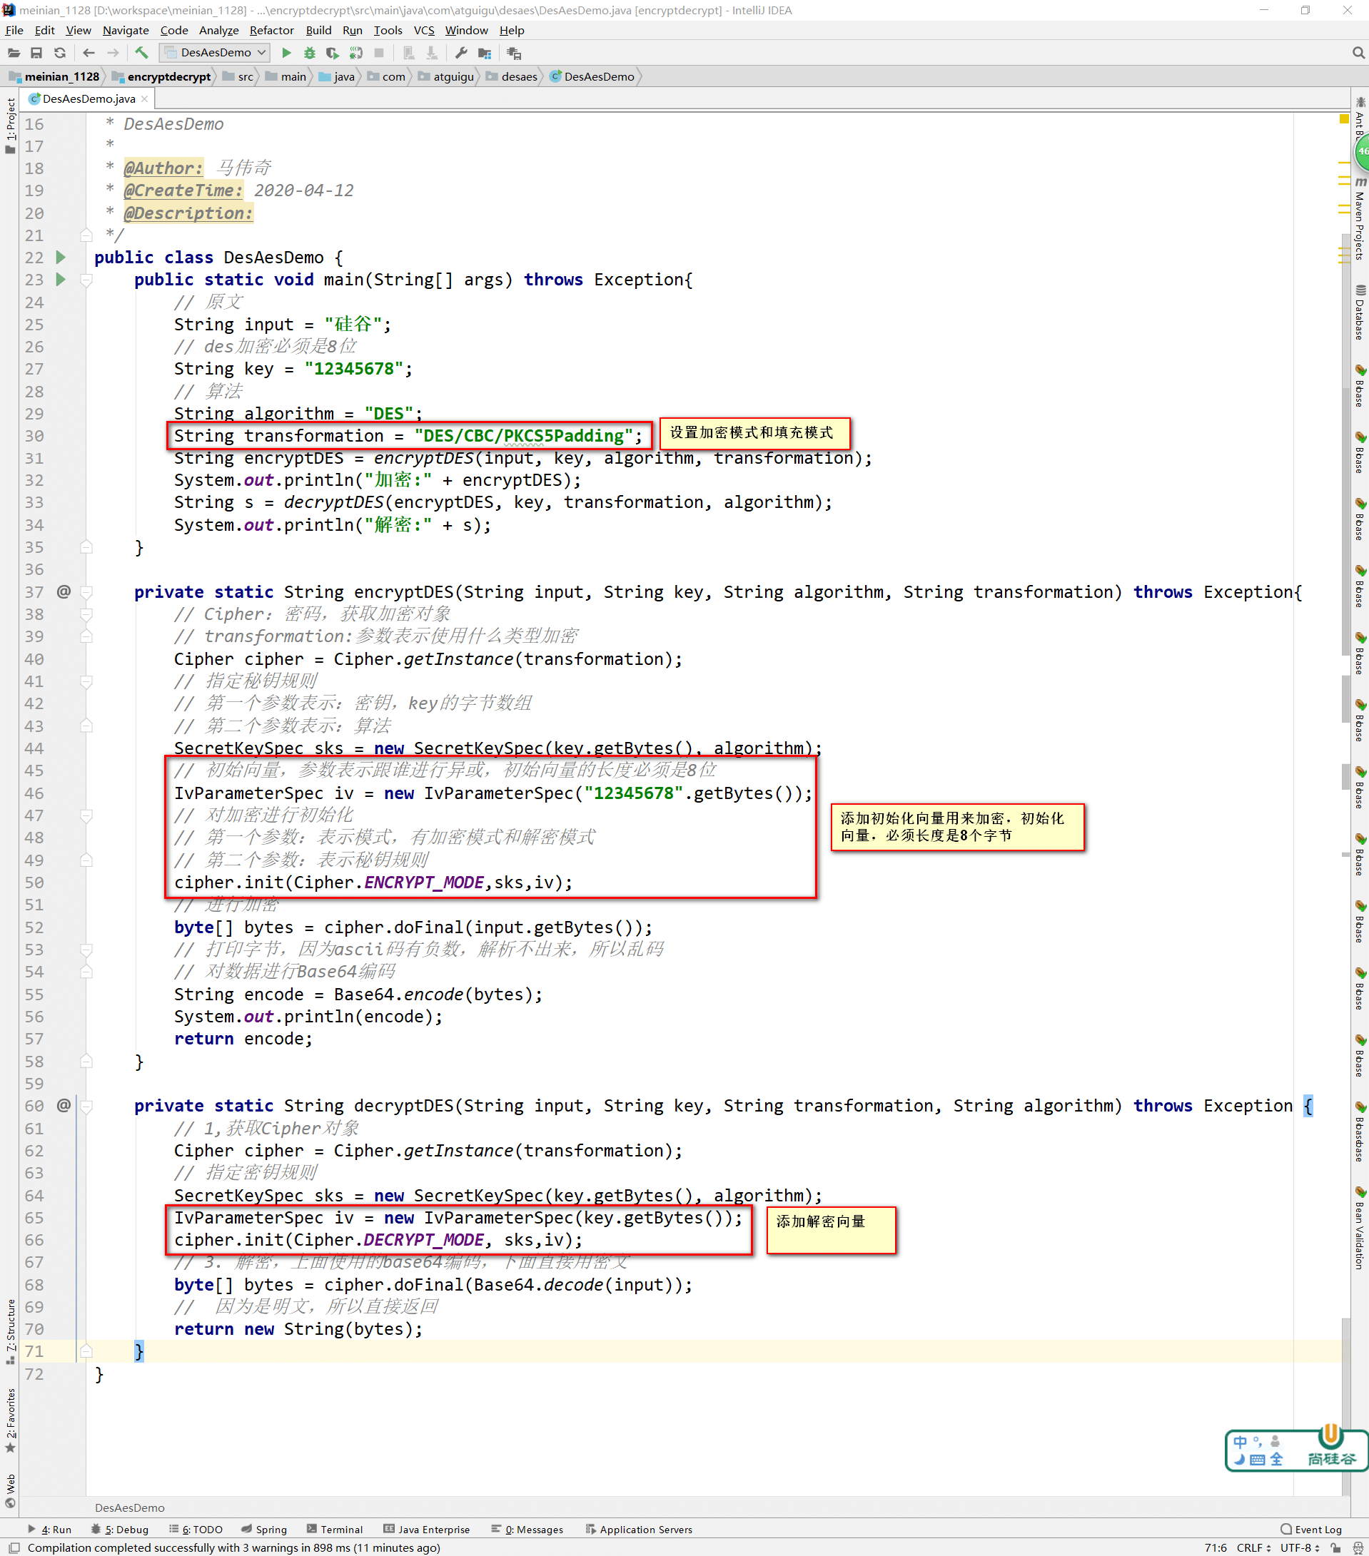Click the Build project hammer icon
The image size is (1369, 1556).
[x=141, y=53]
